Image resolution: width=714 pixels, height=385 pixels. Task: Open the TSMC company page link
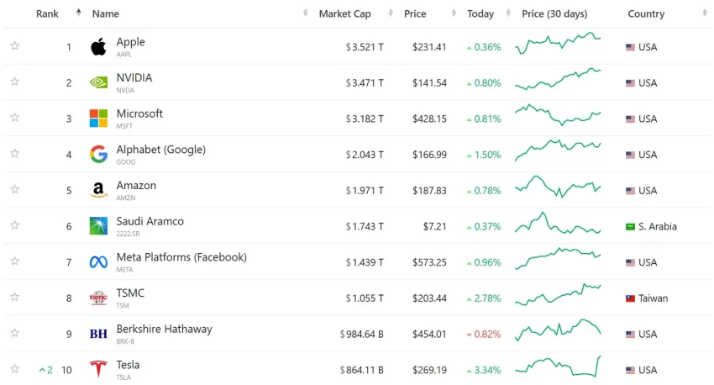pyautogui.click(x=130, y=293)
